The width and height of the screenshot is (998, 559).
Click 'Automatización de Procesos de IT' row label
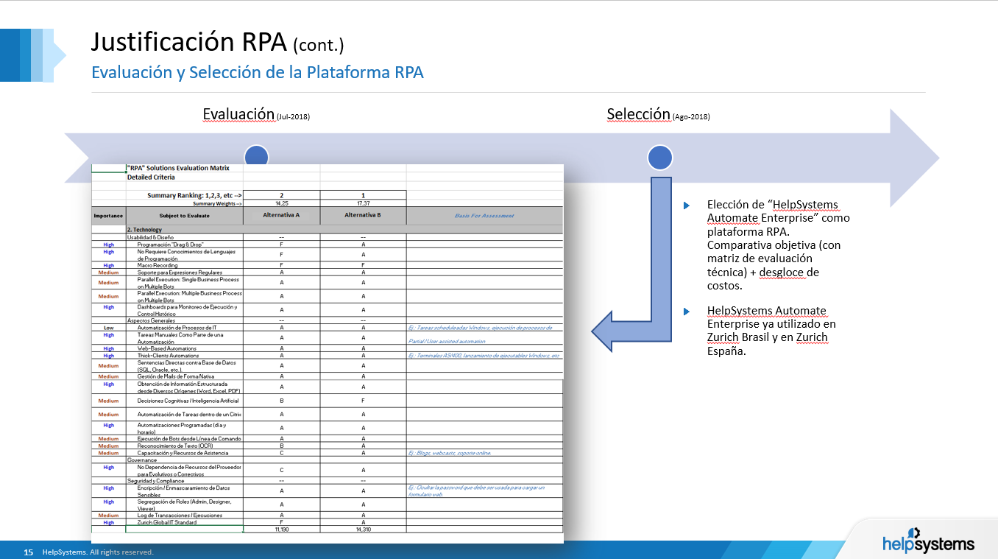185,328
